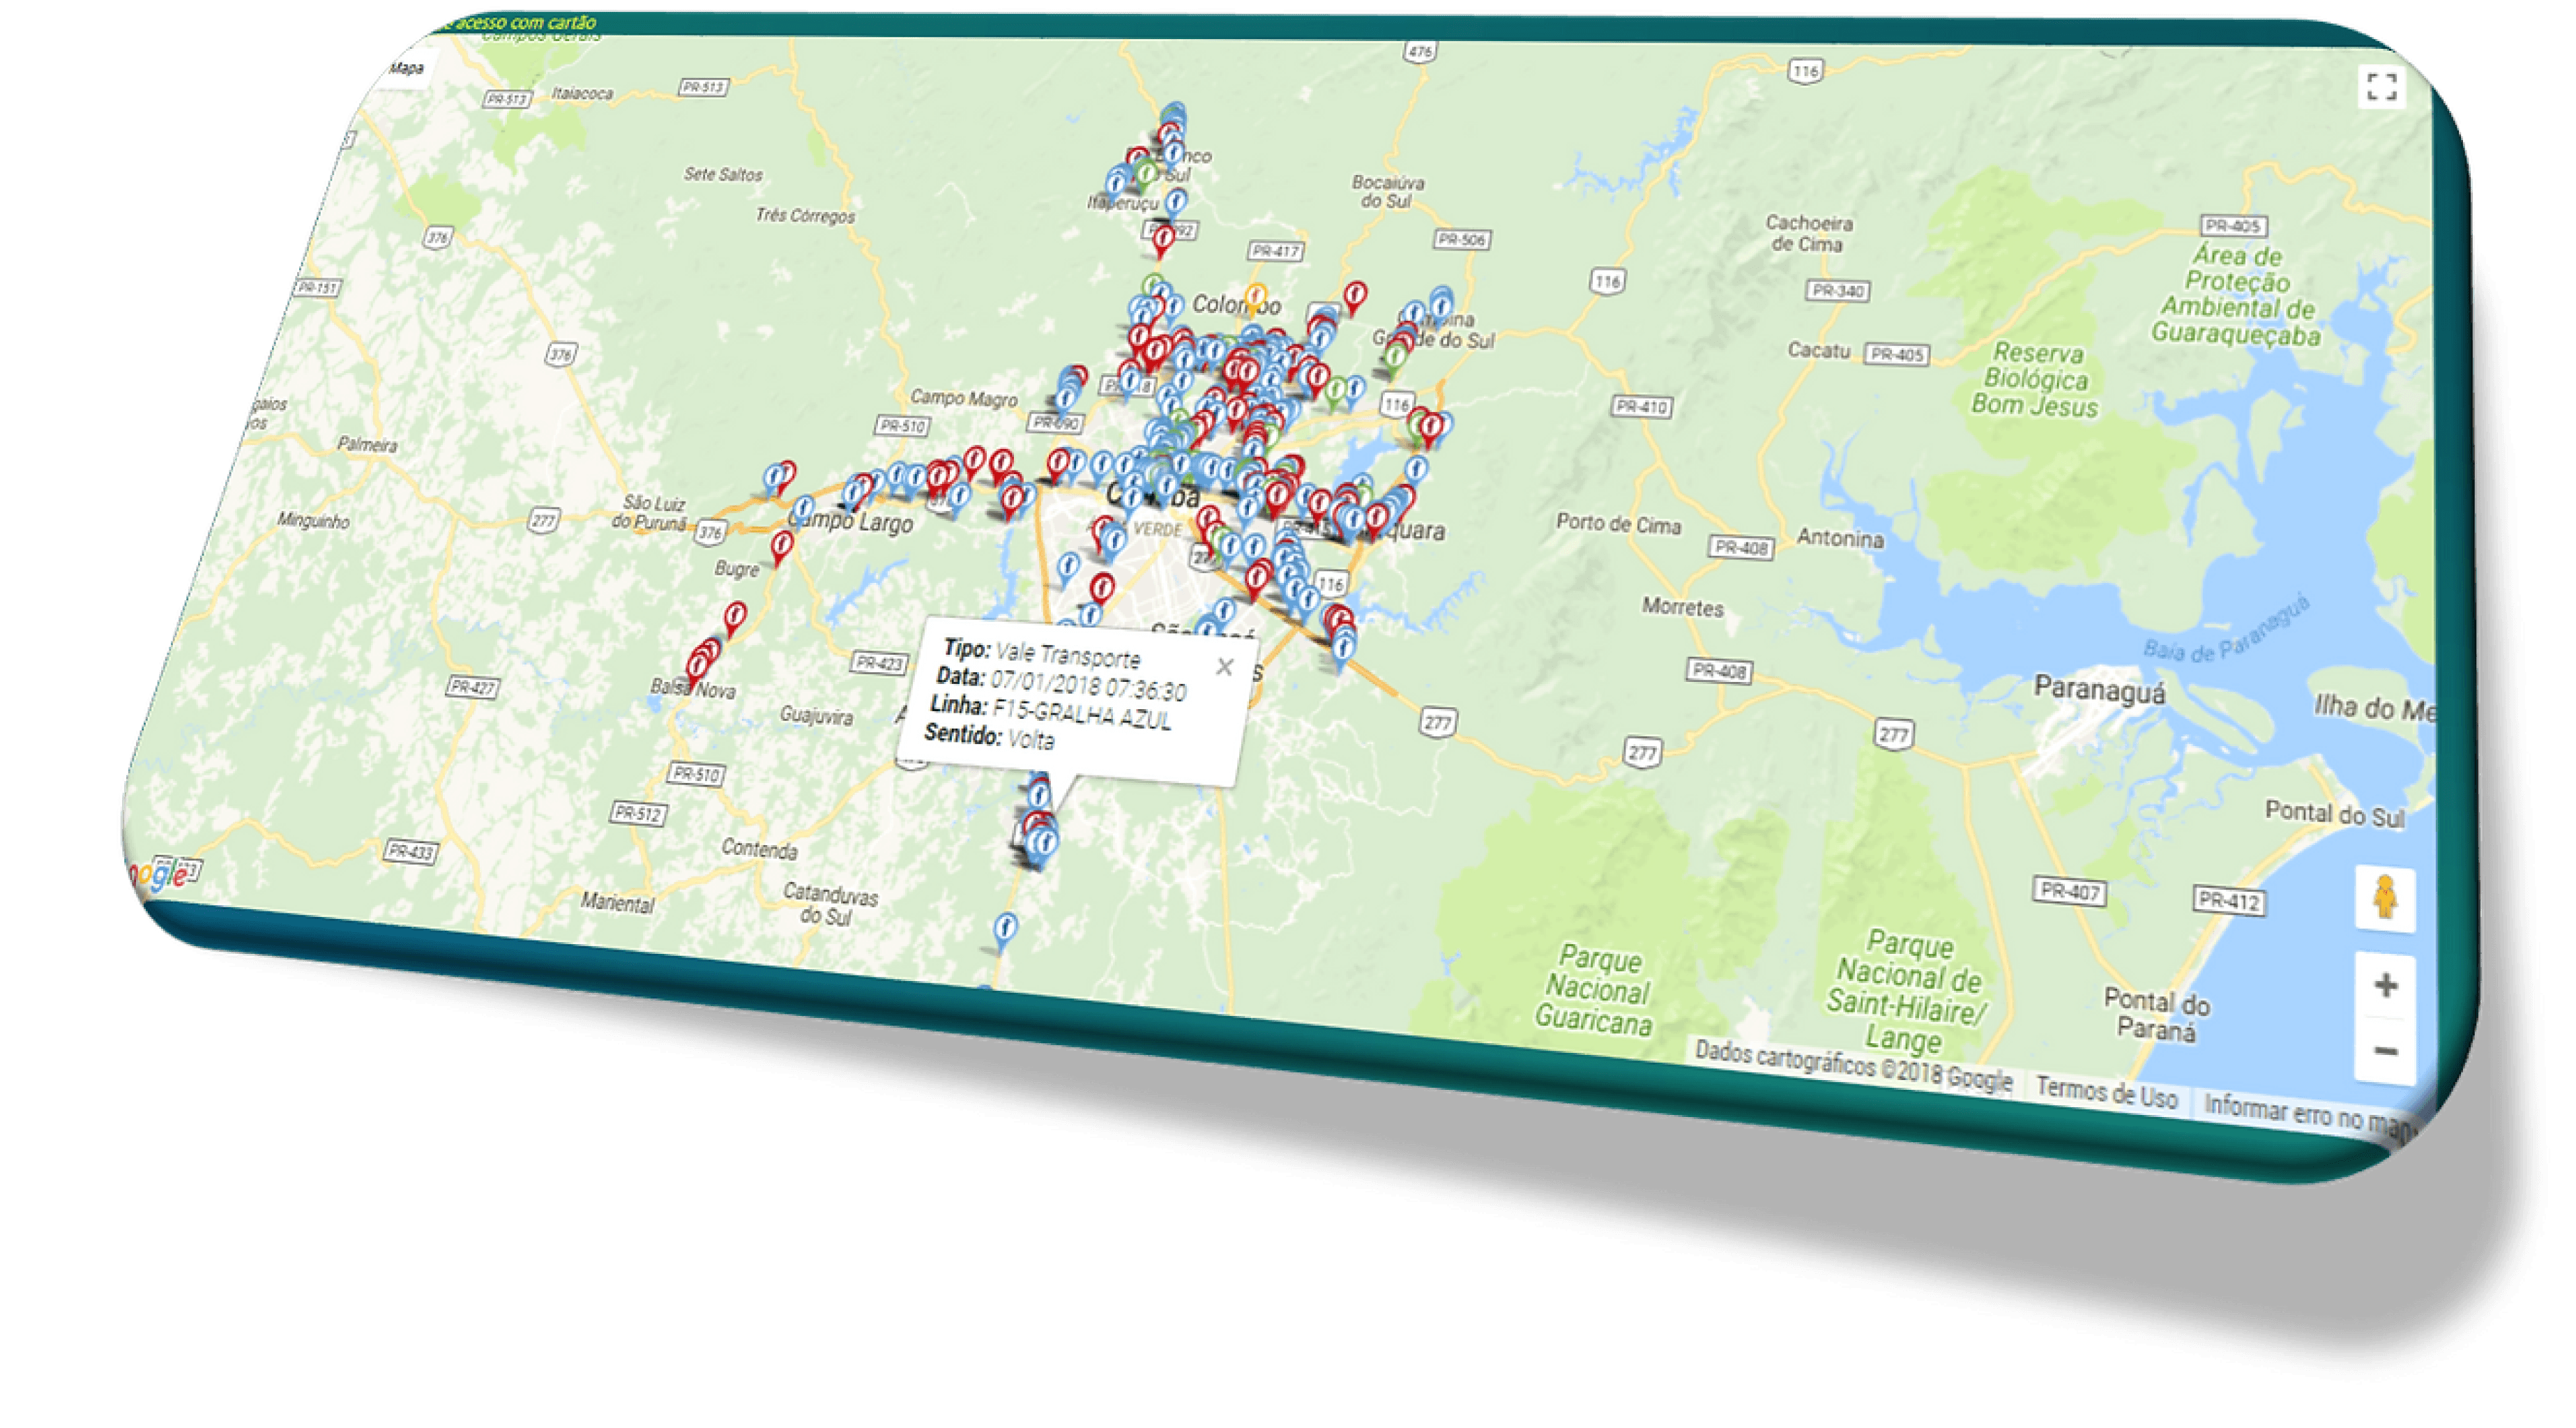Select the yellow marker at Colombo
Screen dimensions: 2576x1428
[x=1257, y=296]
